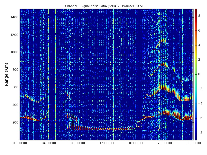Click the colorbar value 8 label
Viewport: 207px width, 155px height.
[x=199, y=16]
